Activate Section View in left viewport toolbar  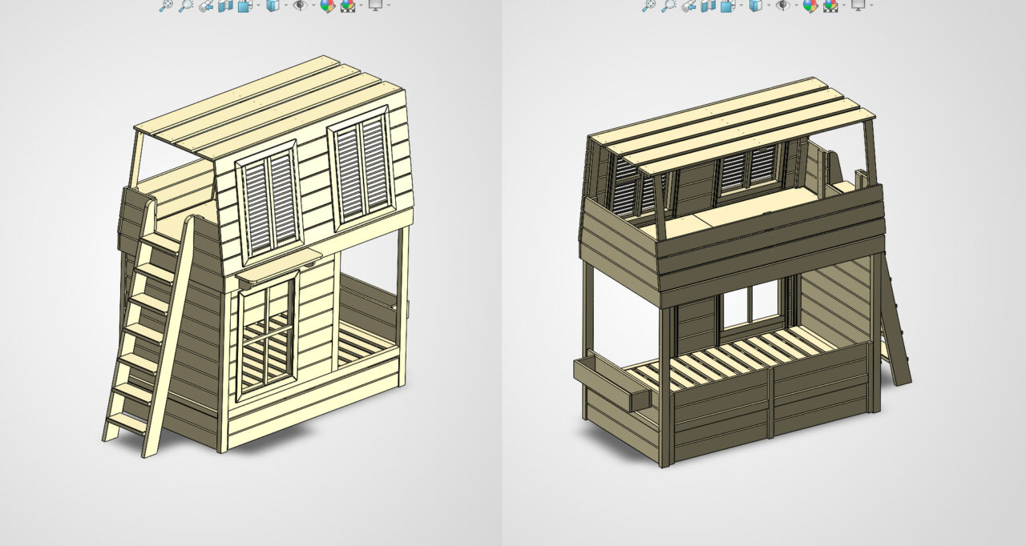tap(224, 6)
